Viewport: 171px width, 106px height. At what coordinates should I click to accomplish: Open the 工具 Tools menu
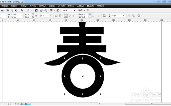pos(81,6)
